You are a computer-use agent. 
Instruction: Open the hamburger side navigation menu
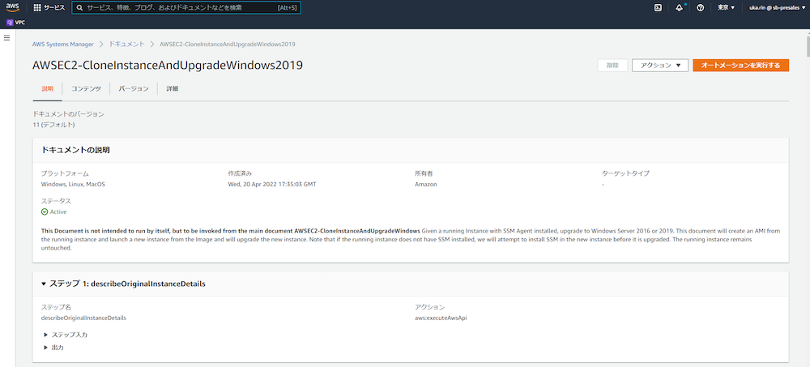pos(7,39)
